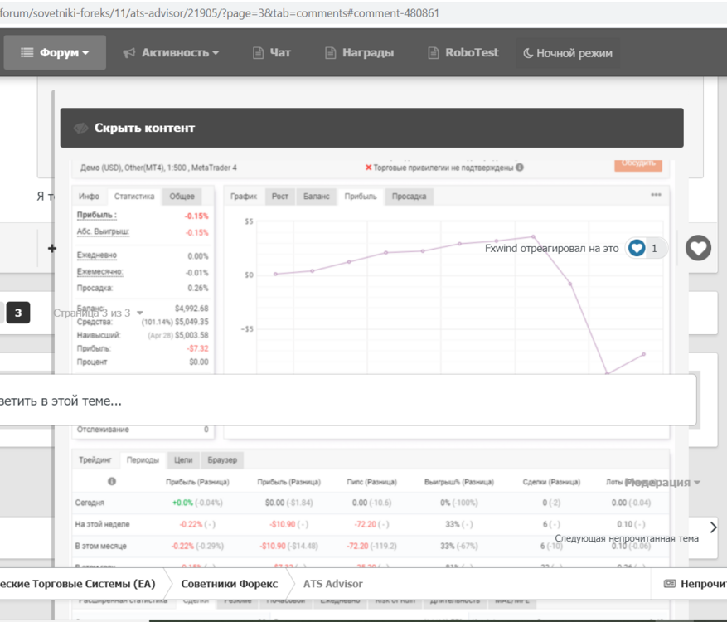Screen dimensions: 727x622
Task: Click the На этой неделе row label
Action: pyautogui.click(x=103, y=524)
